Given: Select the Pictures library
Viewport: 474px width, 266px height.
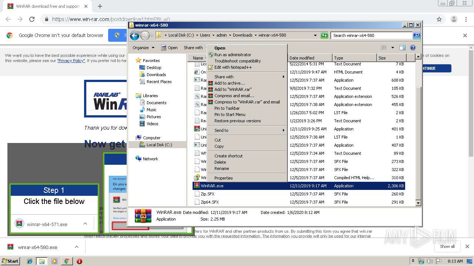Looking at the screenshot, I should 153,117.
